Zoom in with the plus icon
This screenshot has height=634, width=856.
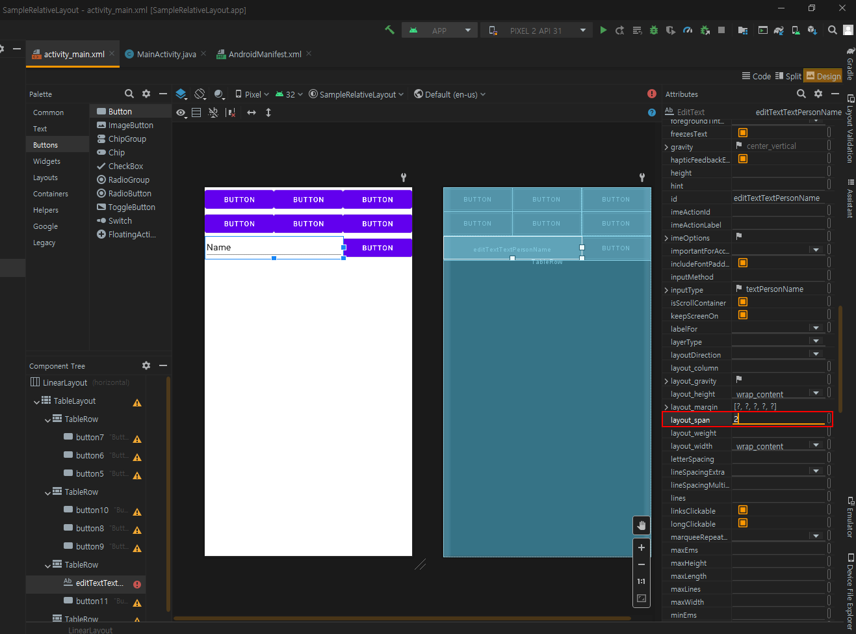642,548
